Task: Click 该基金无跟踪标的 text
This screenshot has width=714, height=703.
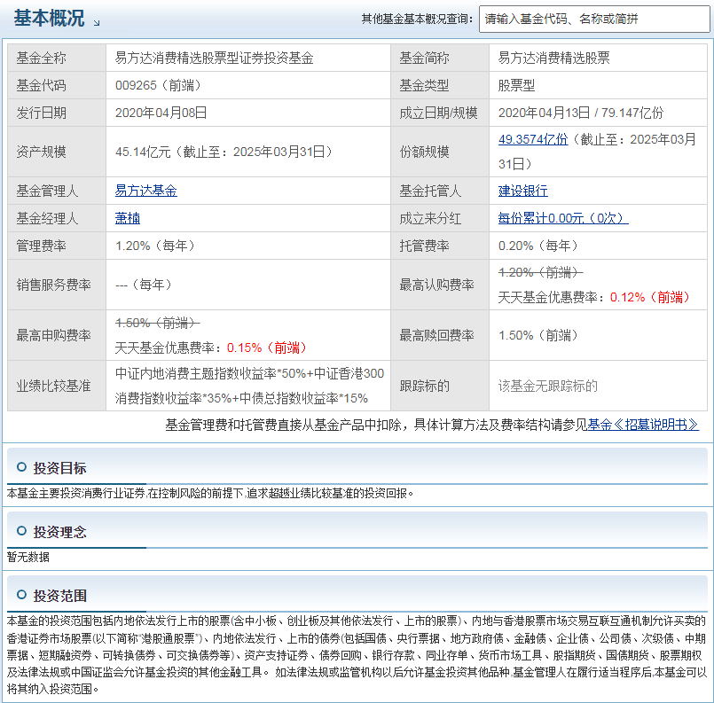Action: [x=548, y=386]
